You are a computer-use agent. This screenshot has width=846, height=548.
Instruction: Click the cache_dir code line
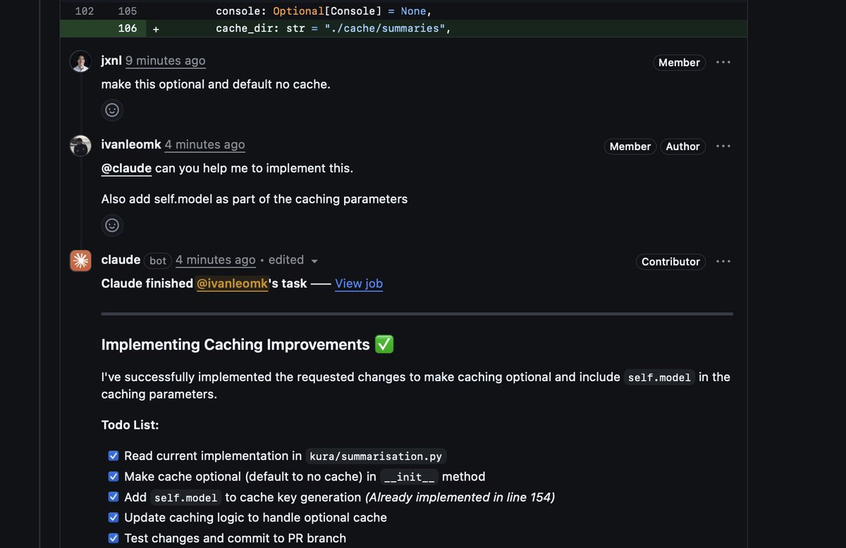tap(333, 29)
